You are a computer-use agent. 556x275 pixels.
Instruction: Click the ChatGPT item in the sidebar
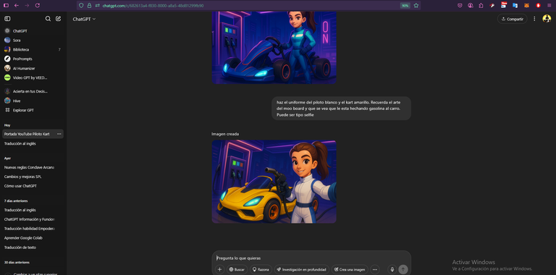click(x=33, y=31)
